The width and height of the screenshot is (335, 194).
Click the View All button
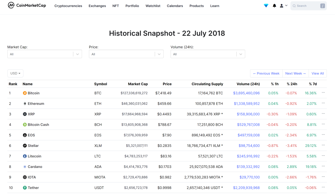click(318, 73)
